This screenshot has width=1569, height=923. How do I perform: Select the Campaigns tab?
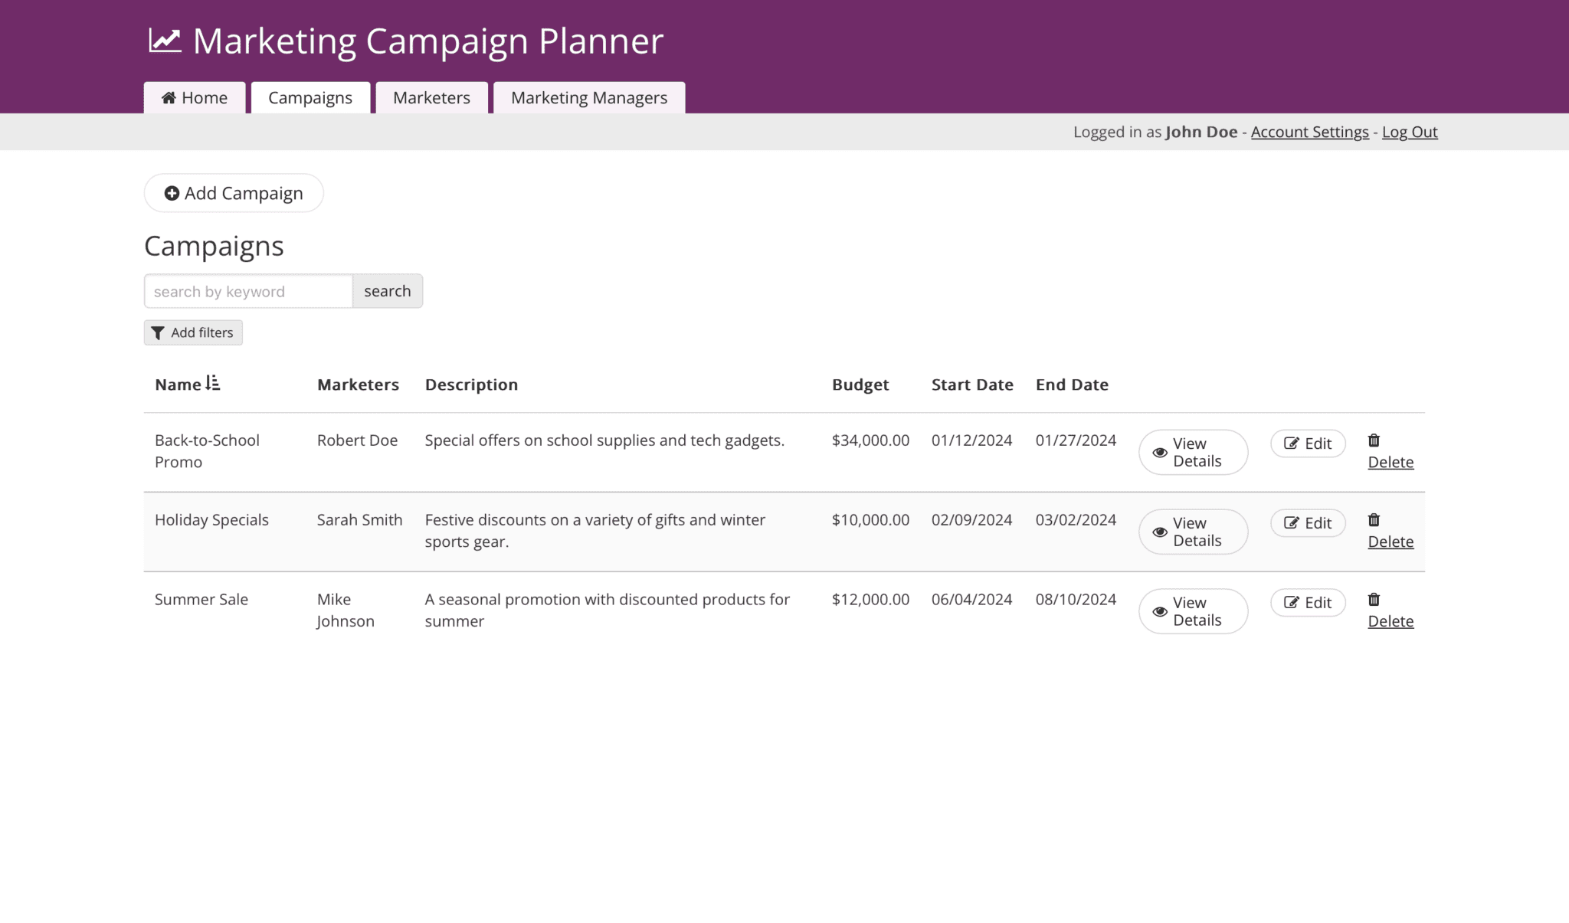(310, 97)
